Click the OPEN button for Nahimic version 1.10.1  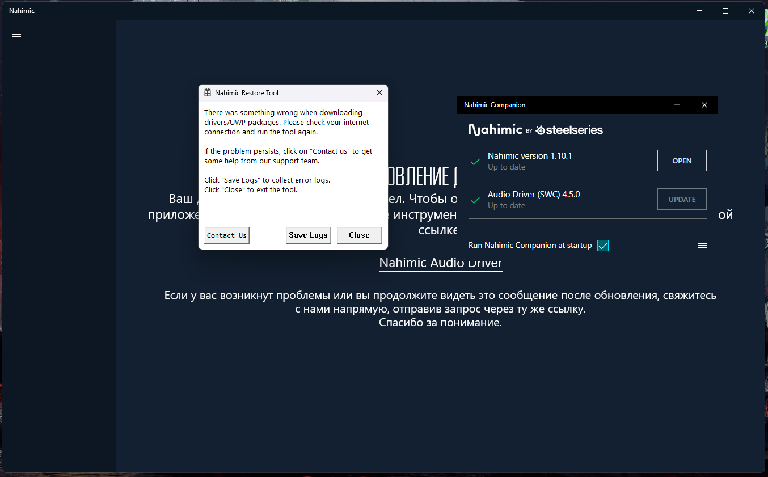point(681,161)
